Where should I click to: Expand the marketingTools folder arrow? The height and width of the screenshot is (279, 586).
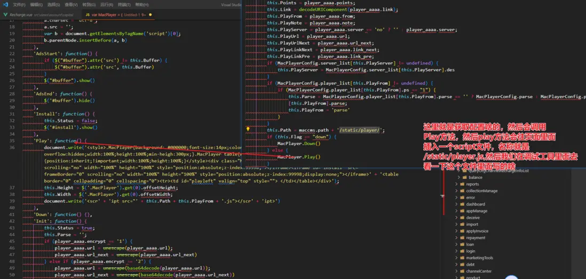(x=456, y=258)
